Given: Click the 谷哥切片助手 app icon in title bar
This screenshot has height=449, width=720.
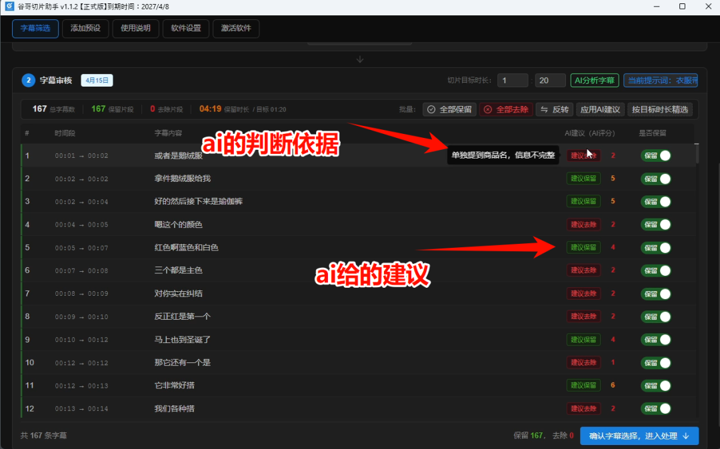Looking at the screenshot, I should point(9,7).
